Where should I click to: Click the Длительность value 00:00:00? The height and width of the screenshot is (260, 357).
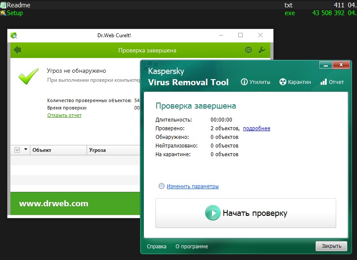pyautogui.click(x=221, y=120)
